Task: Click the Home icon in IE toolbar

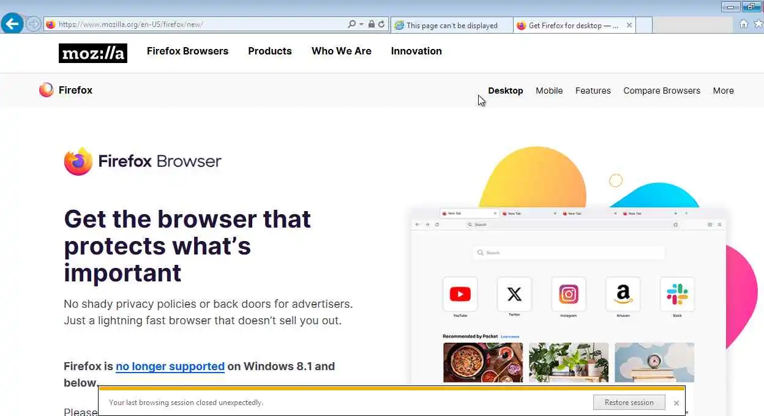Action: [744, 24]
